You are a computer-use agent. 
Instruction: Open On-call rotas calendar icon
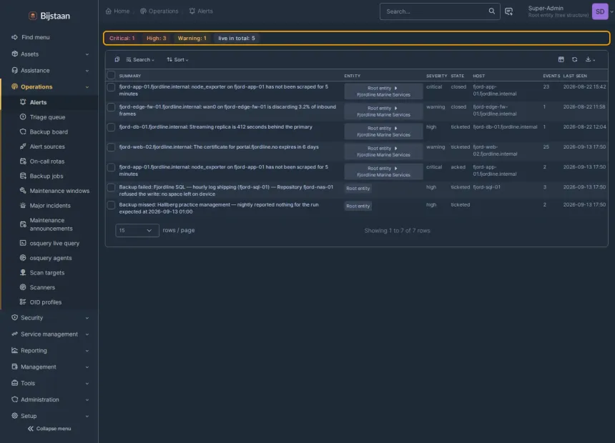point(23,161)
